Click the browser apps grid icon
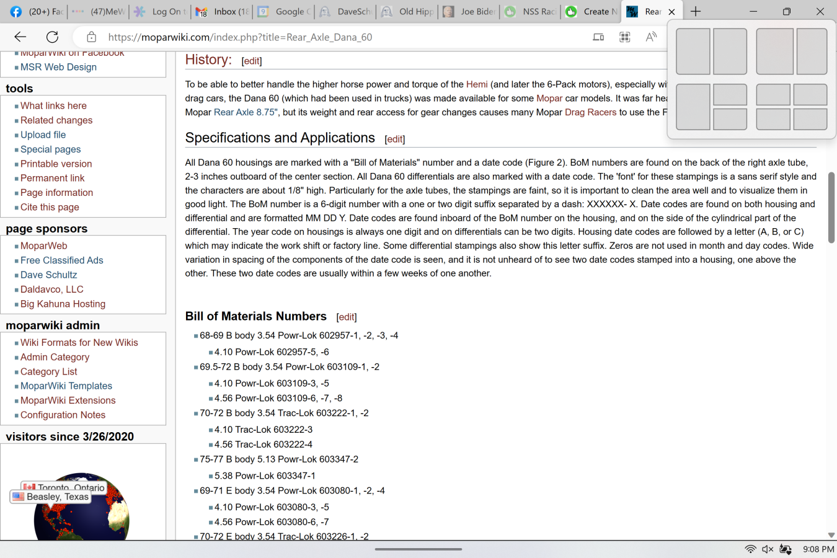837x558 pixels. [x=625, y=37]
